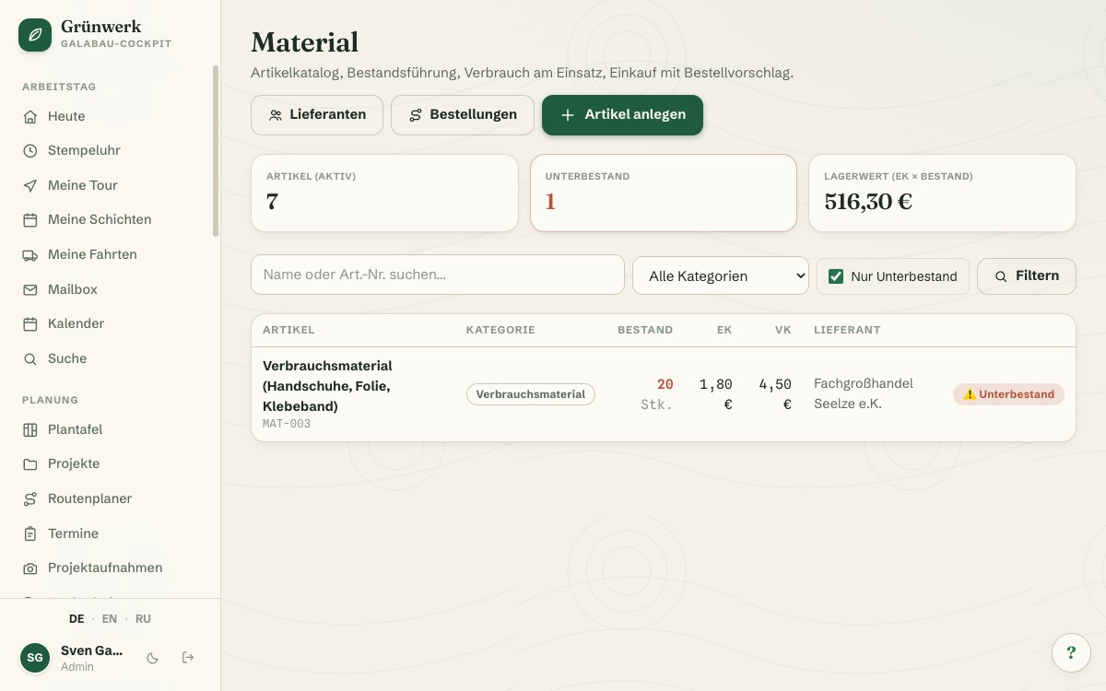Click the calendar icon beside Meine Schichten
This screenshot has width=1106, height=691.
[30, 219]
